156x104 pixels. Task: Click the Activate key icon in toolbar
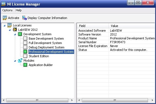(x=5, y=18)
